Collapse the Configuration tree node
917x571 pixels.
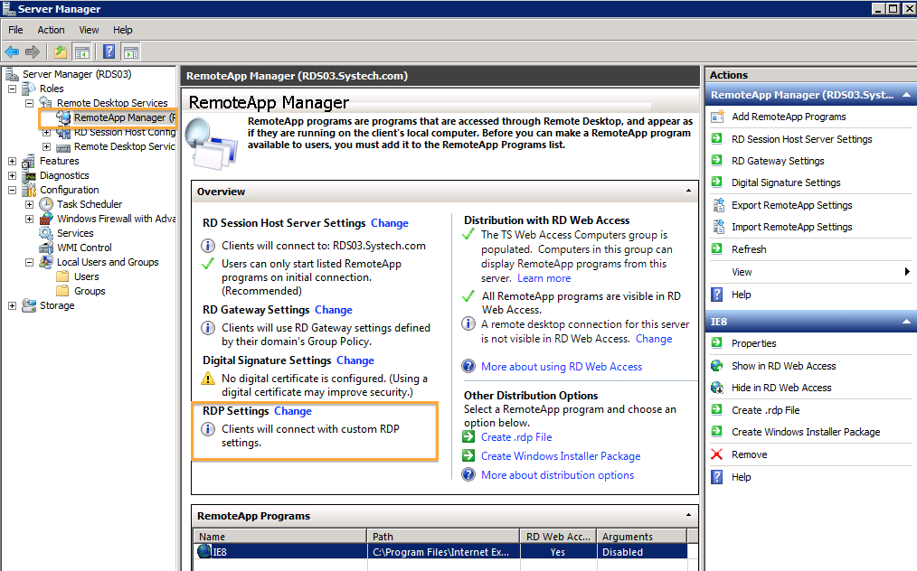(x=13, y=190)
